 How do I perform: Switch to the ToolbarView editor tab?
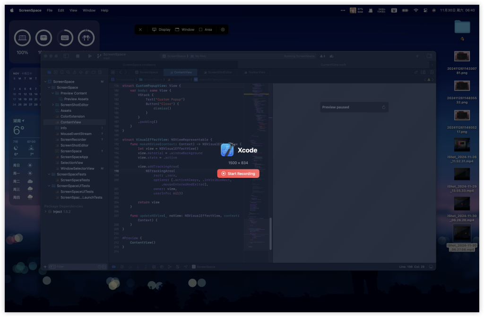[256, 72]
